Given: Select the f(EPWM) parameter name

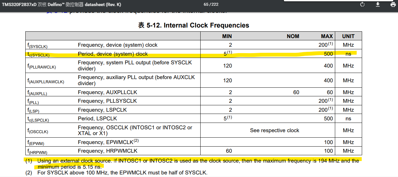Looking at the screenshot, I should 35,143.
